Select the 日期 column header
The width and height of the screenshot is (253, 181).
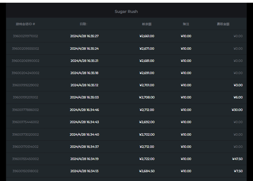tap(84, 24)
